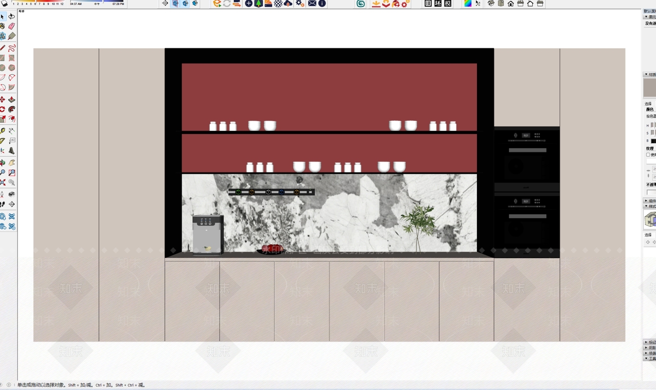Expand the 组件 panel section
656x390 pixels.
[650, 201]
